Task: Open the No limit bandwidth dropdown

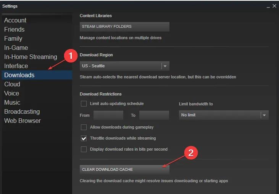Action: [x=224, y=115]
